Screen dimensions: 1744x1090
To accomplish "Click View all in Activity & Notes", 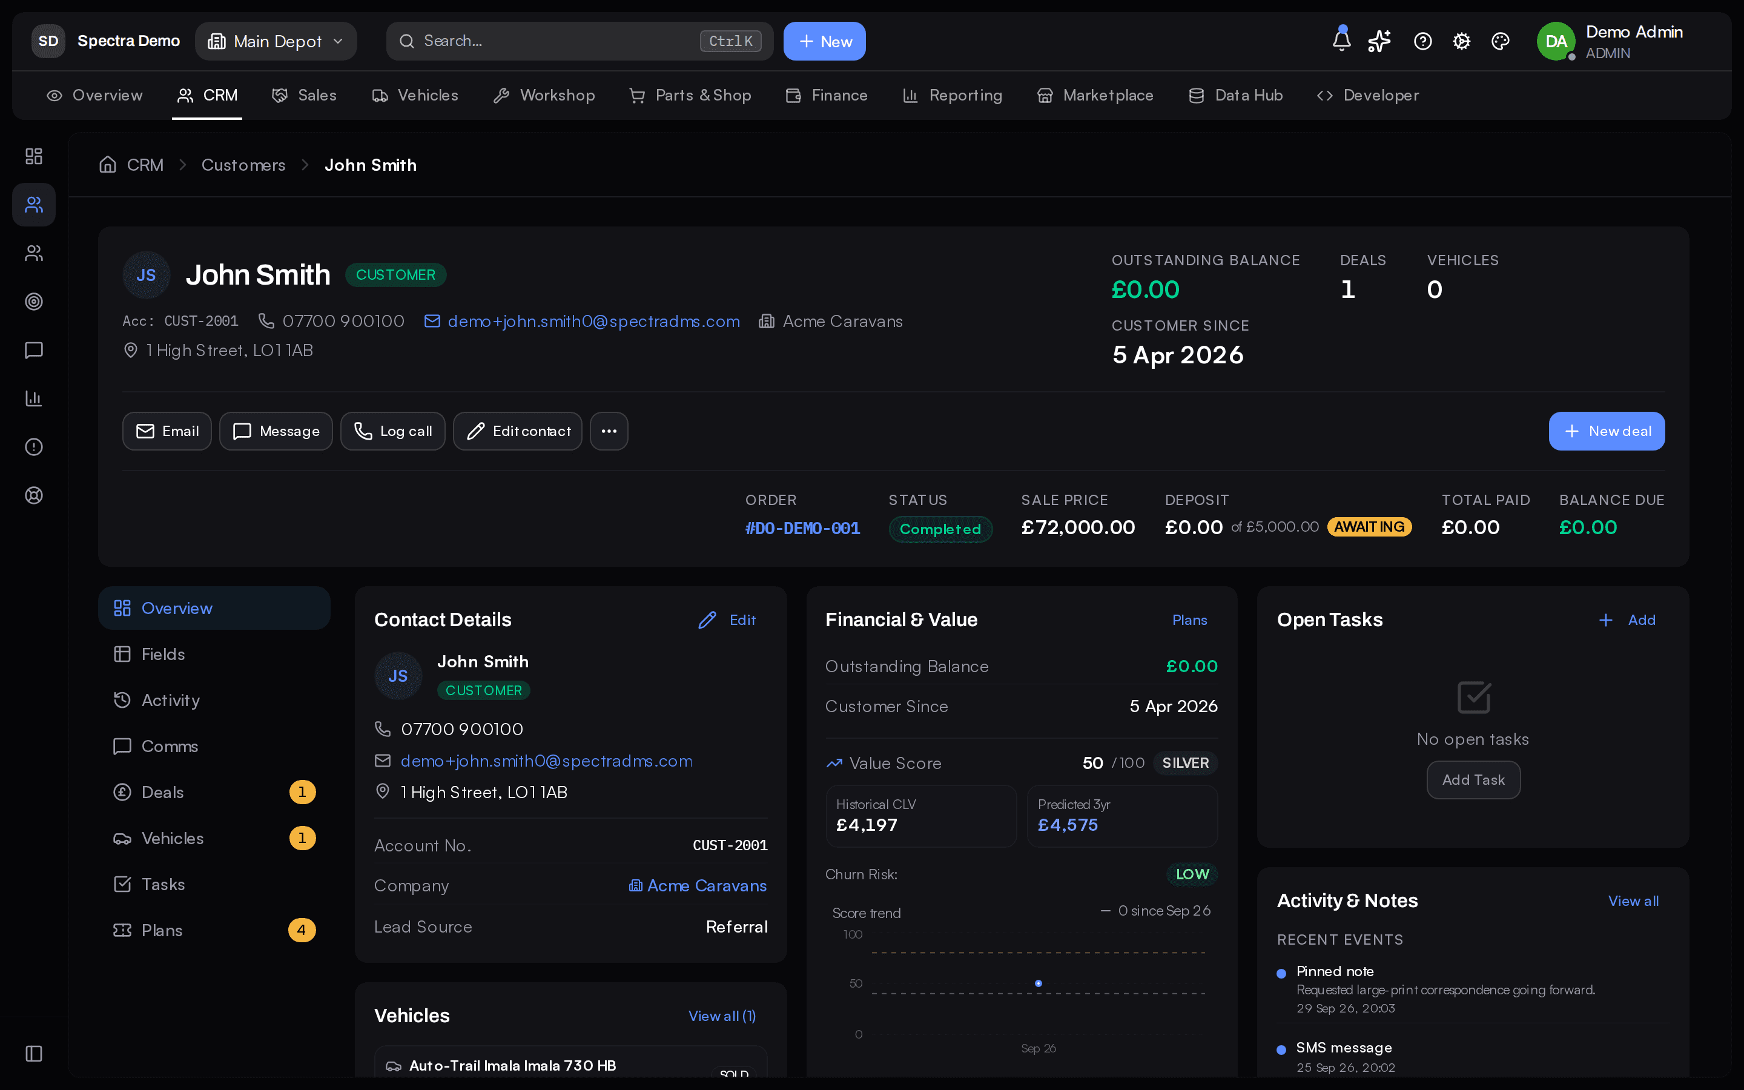I will pos(1633,901).
